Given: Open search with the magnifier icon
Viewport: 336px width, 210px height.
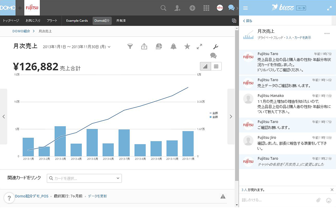Looking at the screenshot, I should (164, 8).
